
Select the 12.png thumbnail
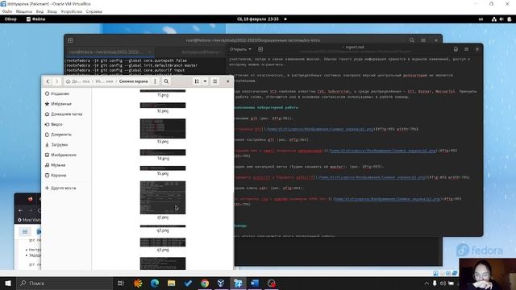(163, 106)
